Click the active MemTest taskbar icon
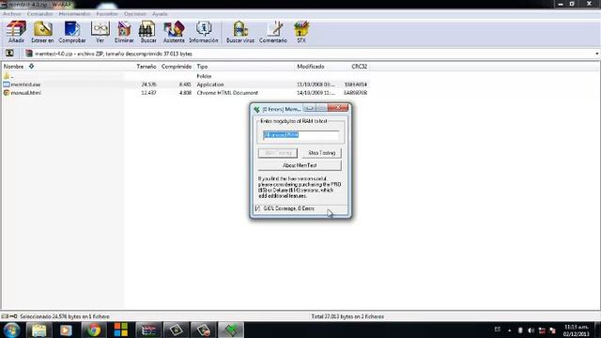This screenshot has width=601, height=338. (231, 330)
